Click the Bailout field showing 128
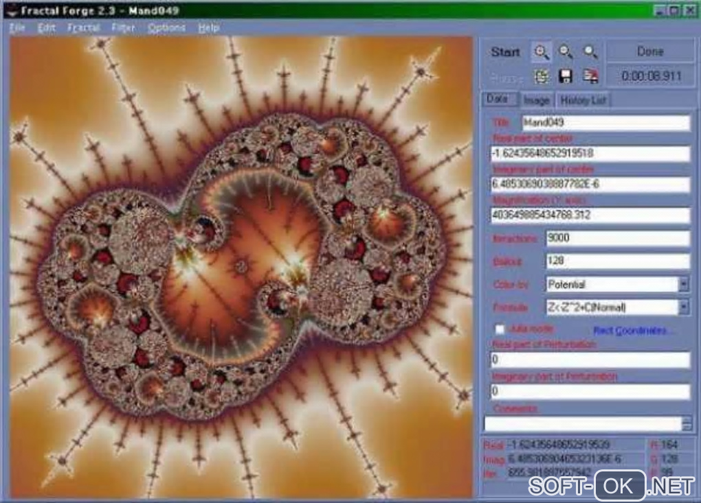This screenshot has height=503, width=701. point(617,260)
